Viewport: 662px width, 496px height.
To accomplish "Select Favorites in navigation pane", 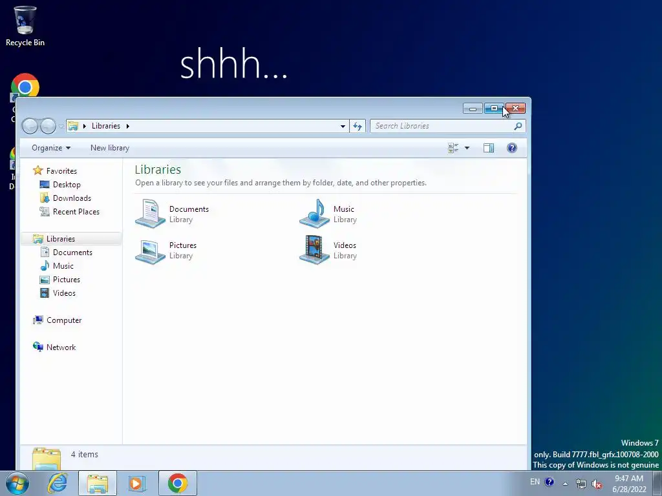I will pos(61,170).
